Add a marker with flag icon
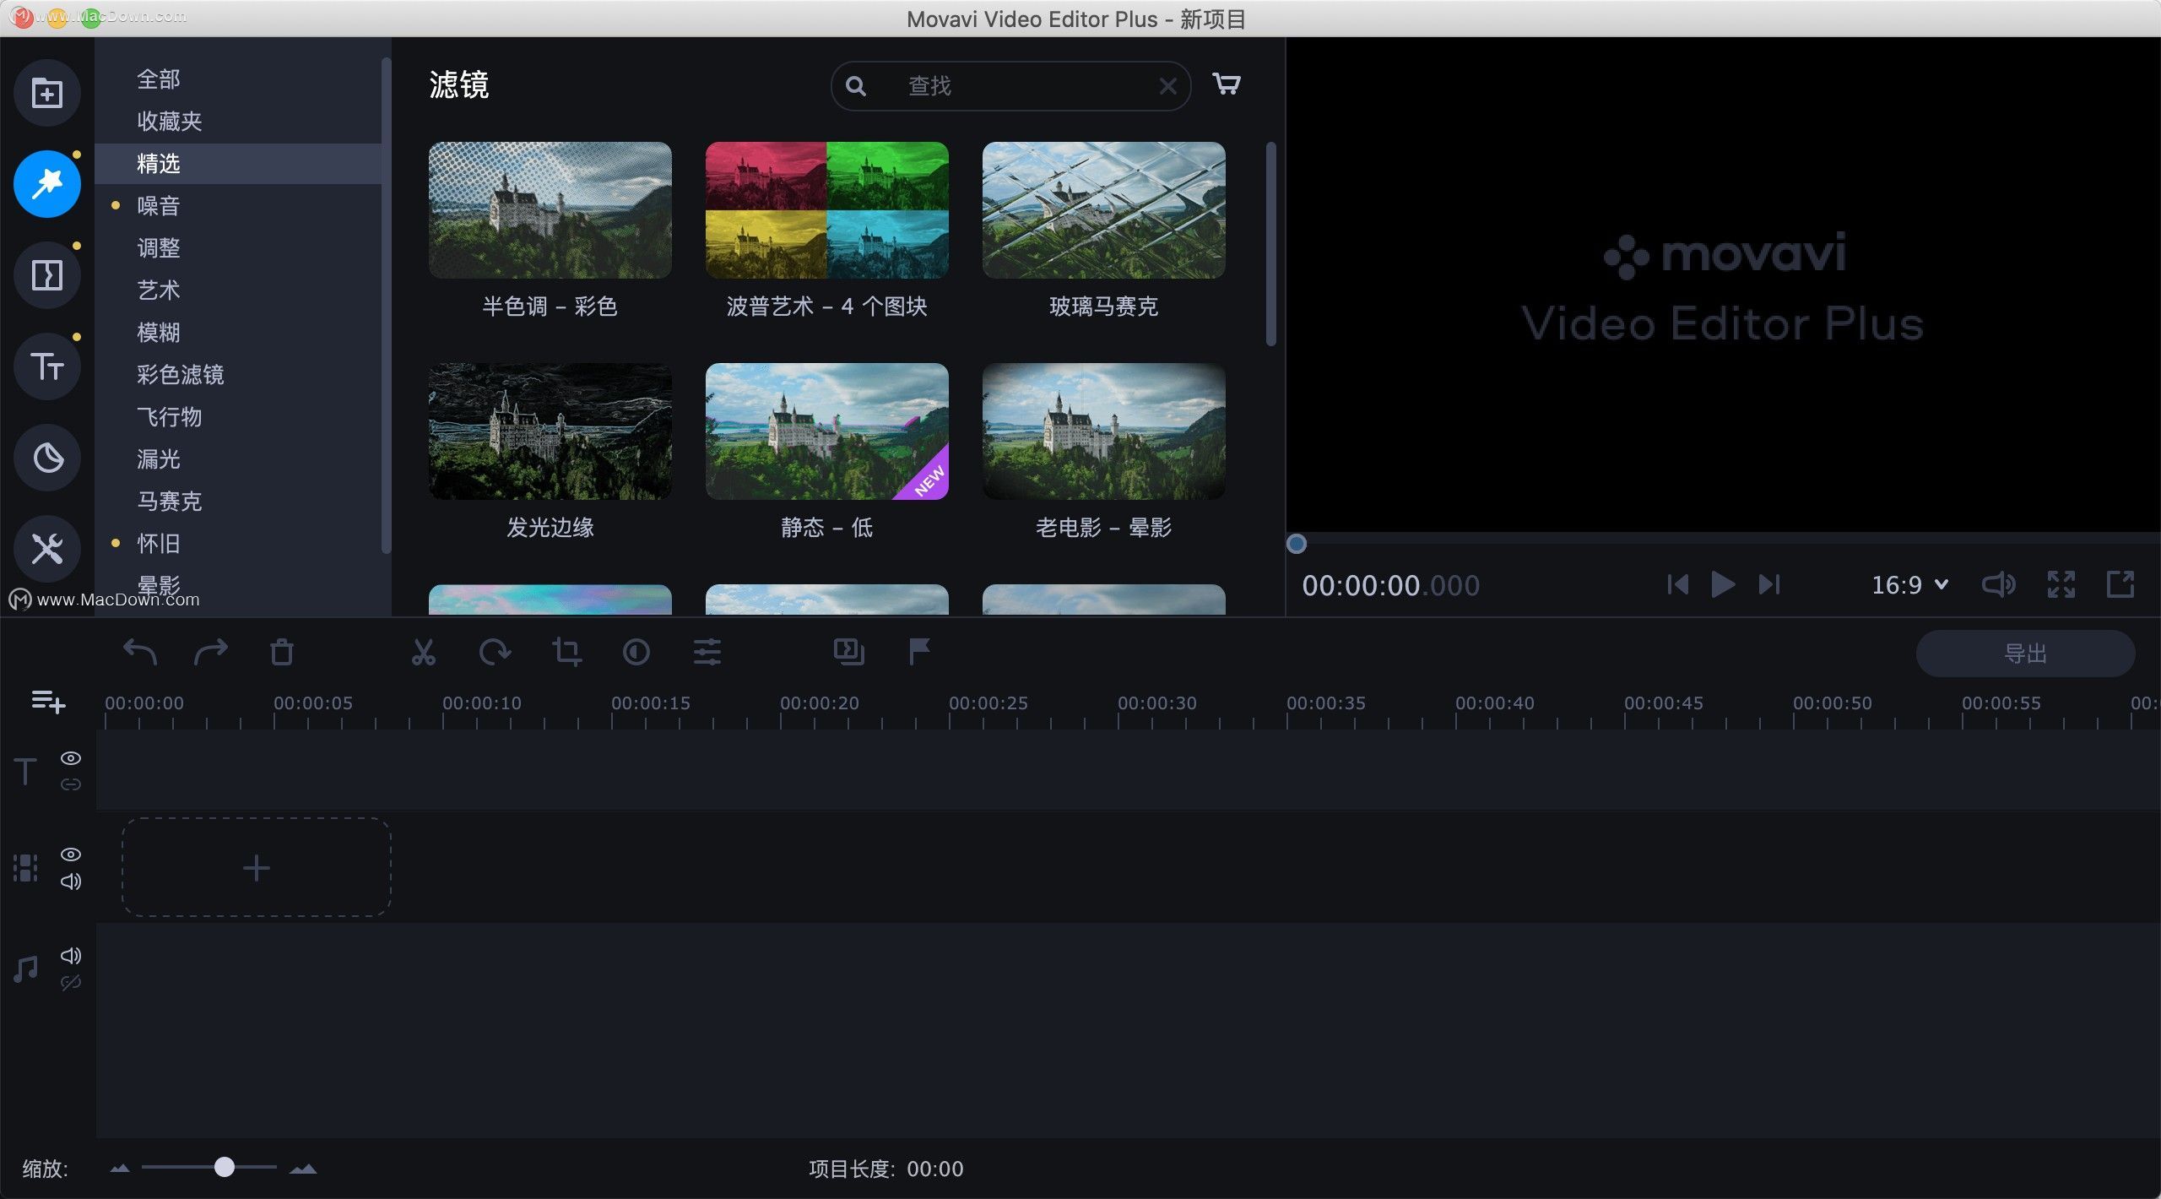 coord(920,652)
